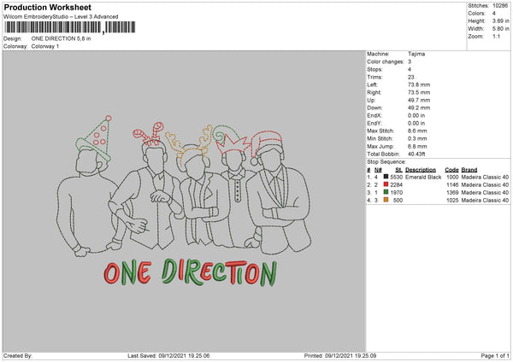Click the 'Emerald Black' description cell
Viewport: 513px width, 362px height.
coord(423,177)
